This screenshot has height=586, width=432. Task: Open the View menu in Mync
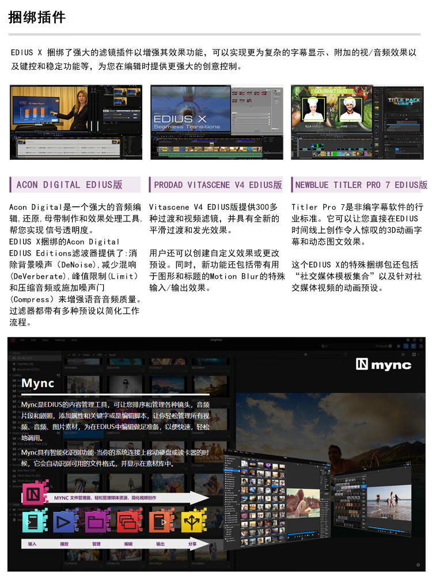point(45,340)
